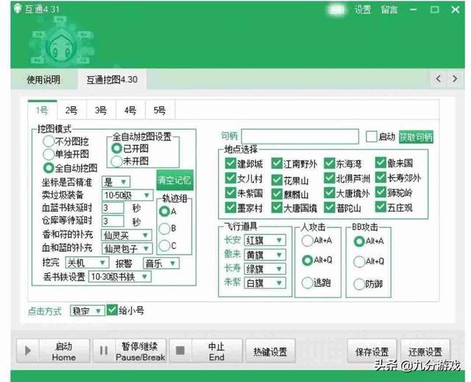
Task: Click the 启动 Home button label
Action: click(64, 351)
